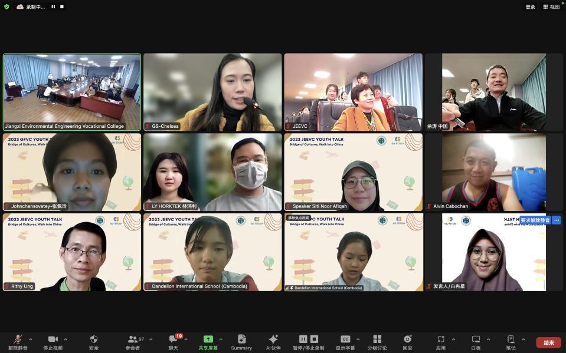The height and width of the screenshot is (353, 566).
Task: Expand the video options arrow beside camera
Action: pyautogui.click(x=66, y=339)
